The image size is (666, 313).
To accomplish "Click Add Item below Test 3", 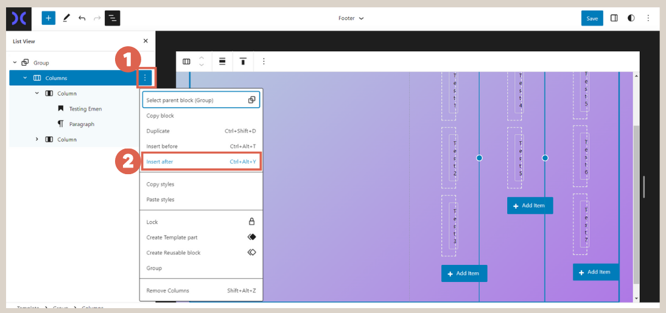I will point(464,273).
